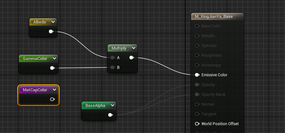Toggle the BaseAlpha node chevron
The image size is (285, 133).
pos(112,106)
